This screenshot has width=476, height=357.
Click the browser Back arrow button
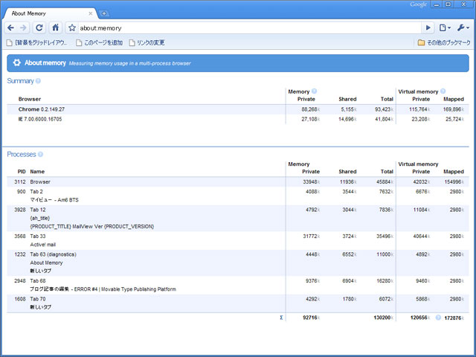point(11,28)
